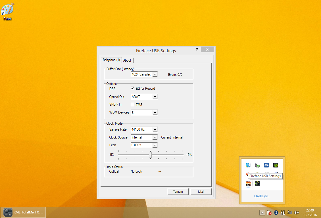Switch to the About tab
This screenshot has width=321, height=218.
coord(127,60)
